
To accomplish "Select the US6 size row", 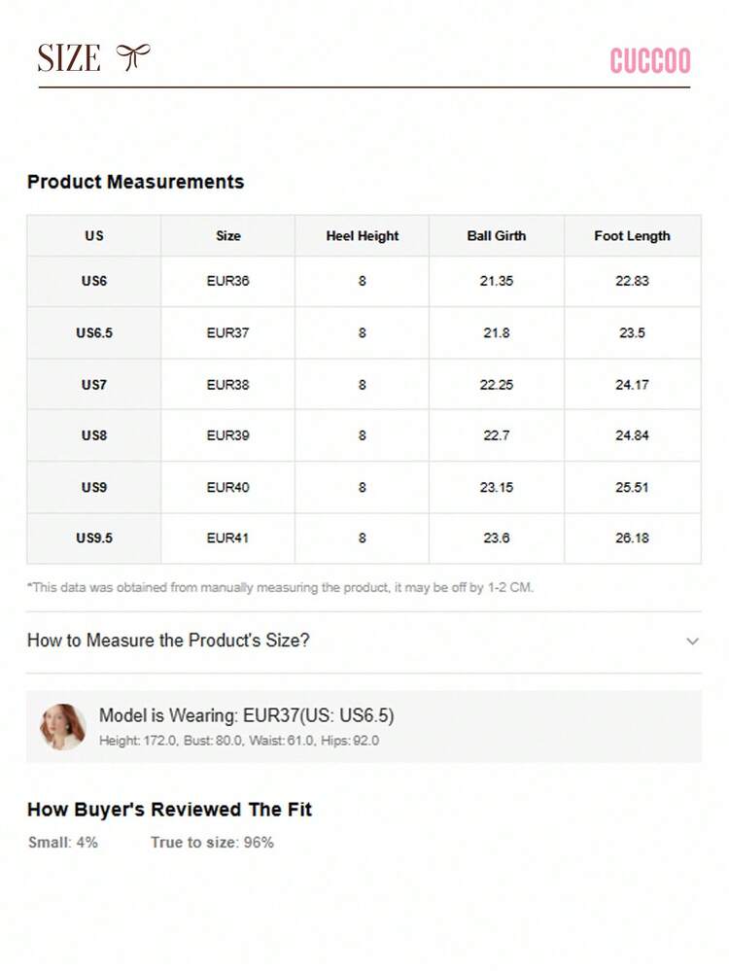I will (x=364, y=281).
